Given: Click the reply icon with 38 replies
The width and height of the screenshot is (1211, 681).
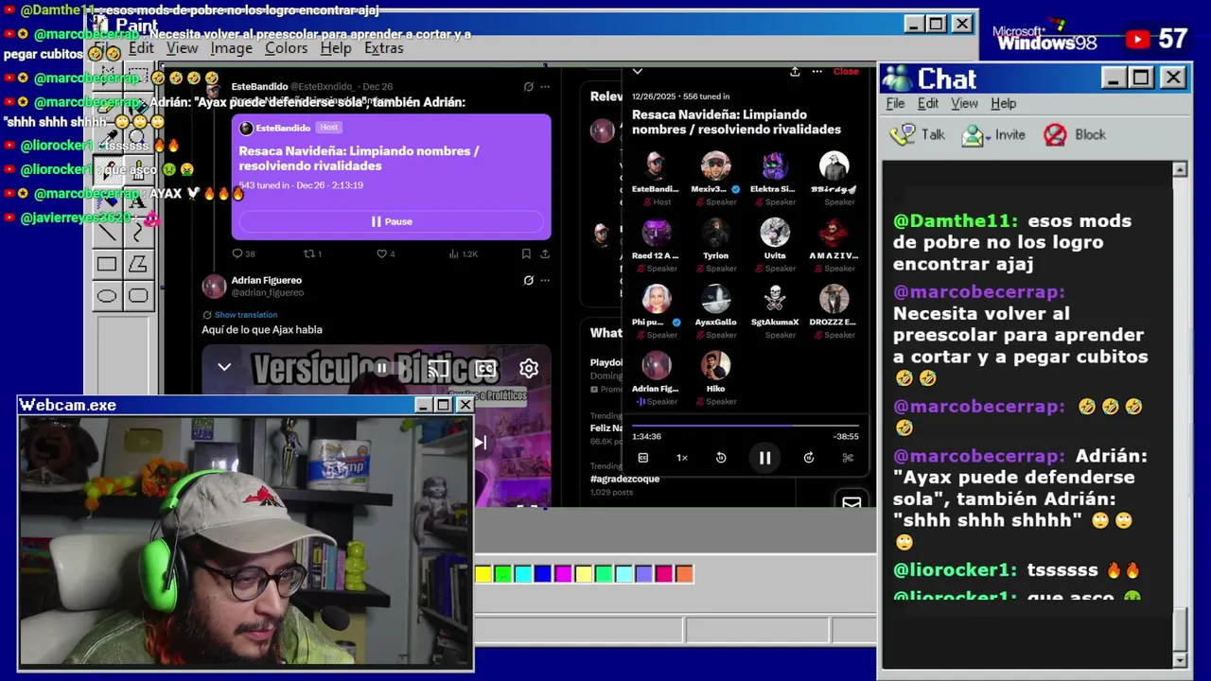Looking at the screenshot, I should click(237, 253).
